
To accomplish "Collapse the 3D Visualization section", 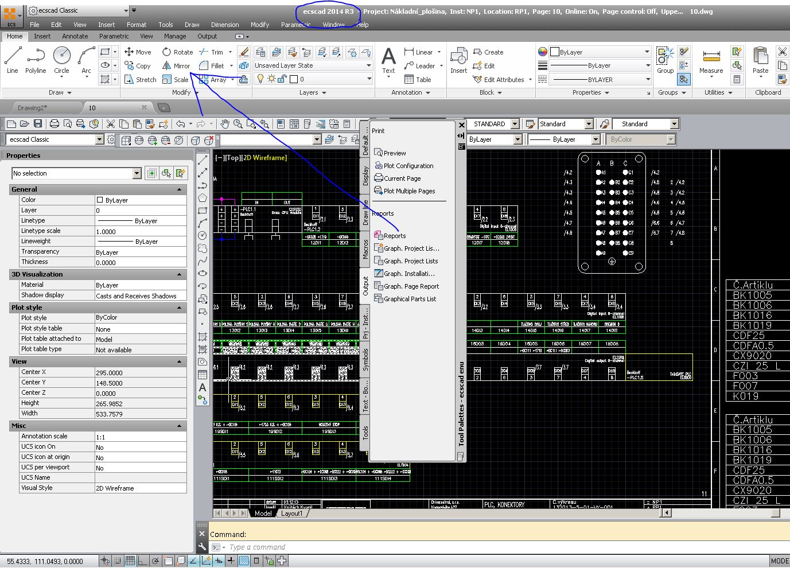I will point(179,274).
